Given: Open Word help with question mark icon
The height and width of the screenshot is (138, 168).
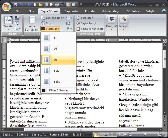Looking at the screenshot, I should click(164, 11).
